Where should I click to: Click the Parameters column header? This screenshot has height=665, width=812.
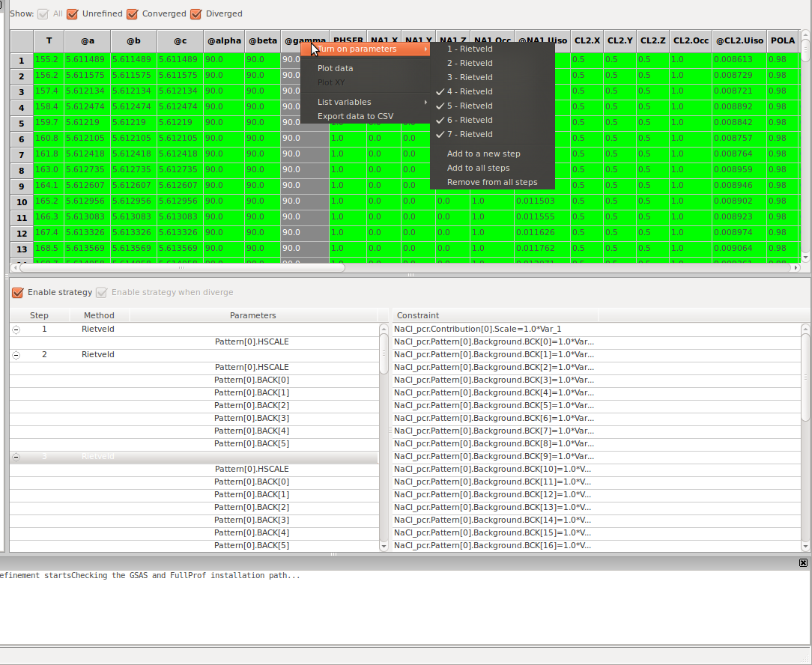(x=252, y=315)
